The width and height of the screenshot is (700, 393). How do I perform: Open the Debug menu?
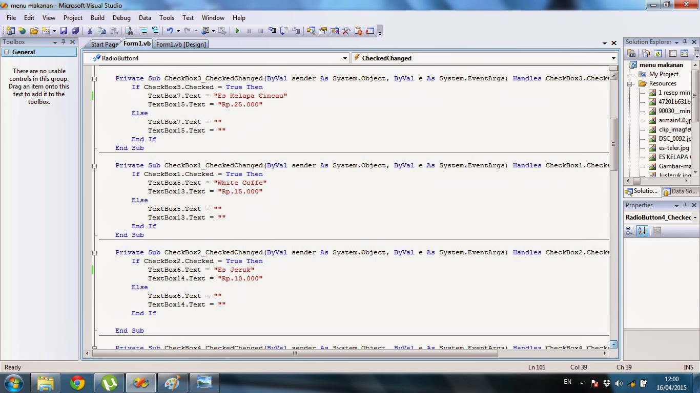121,17
